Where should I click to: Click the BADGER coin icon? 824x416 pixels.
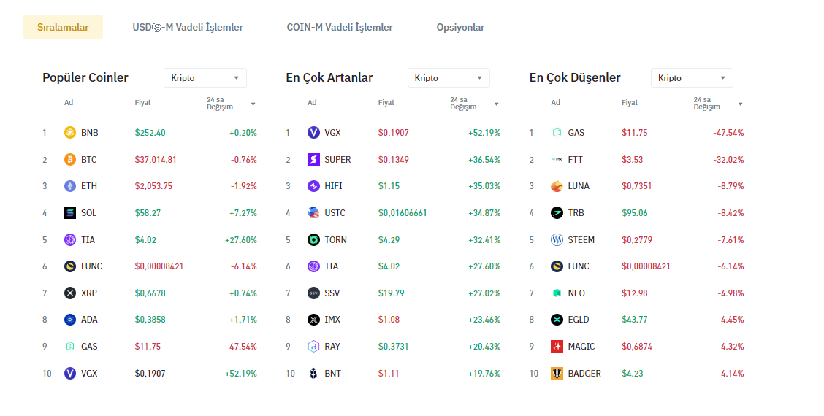pos(557,374)
